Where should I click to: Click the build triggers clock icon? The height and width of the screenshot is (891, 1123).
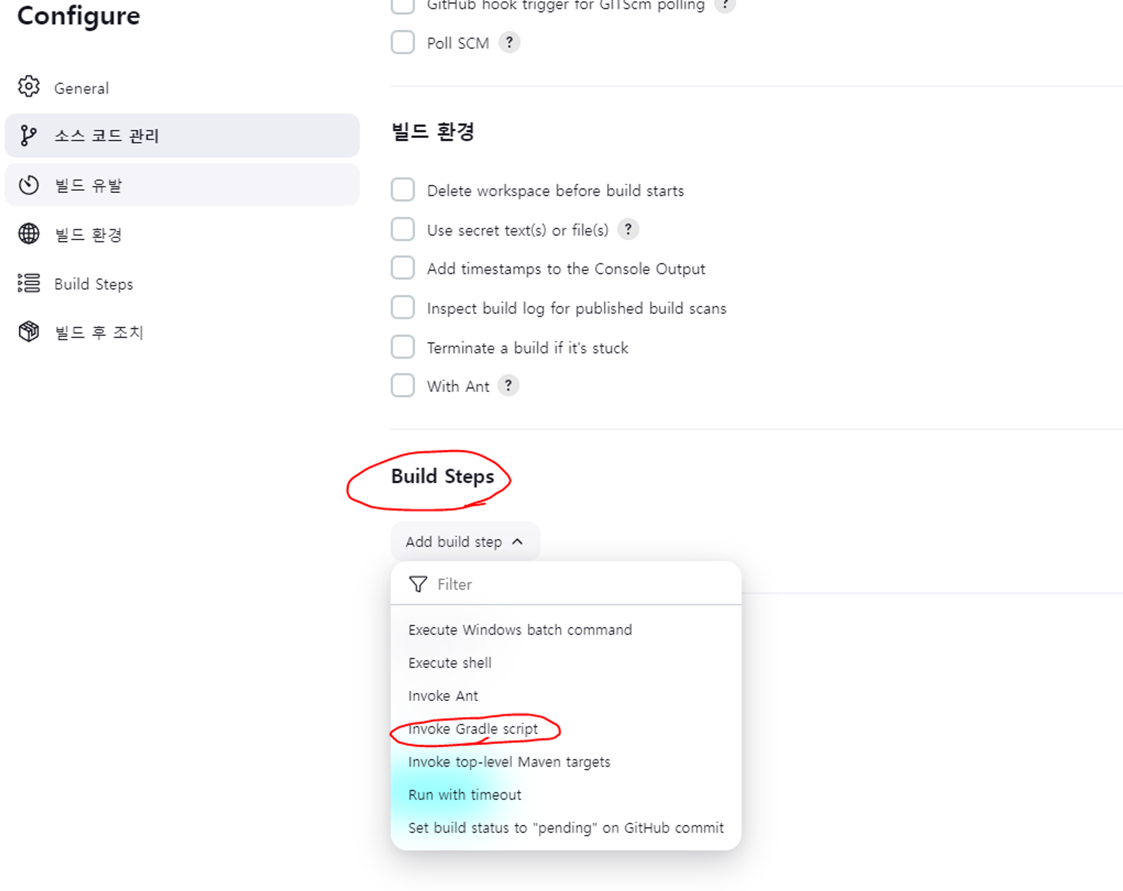point(29,185)
